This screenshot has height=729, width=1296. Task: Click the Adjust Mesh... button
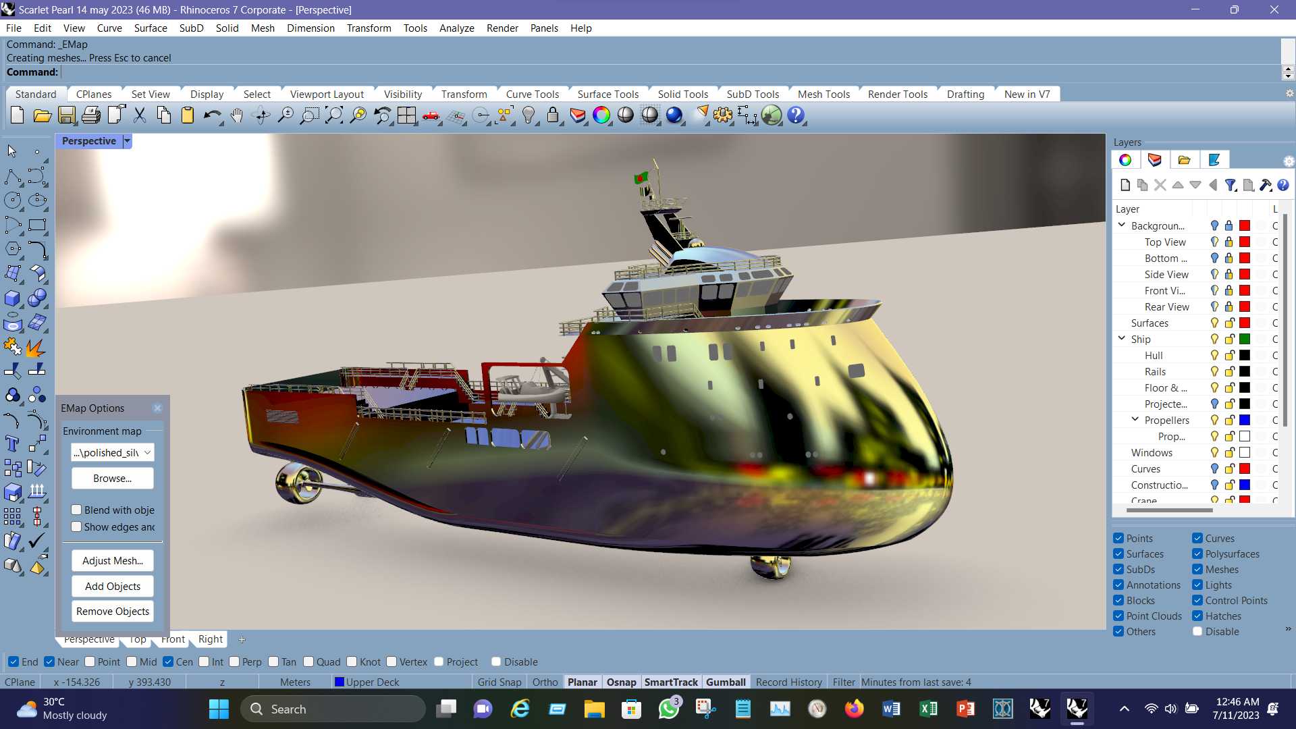(113, 560)
